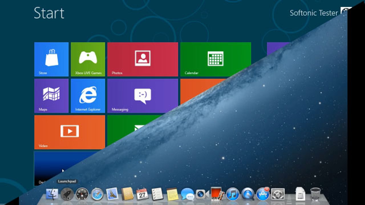Launch the Internet Explorer tile
This screenshot has height=205, width=365.
coord(88,96)
